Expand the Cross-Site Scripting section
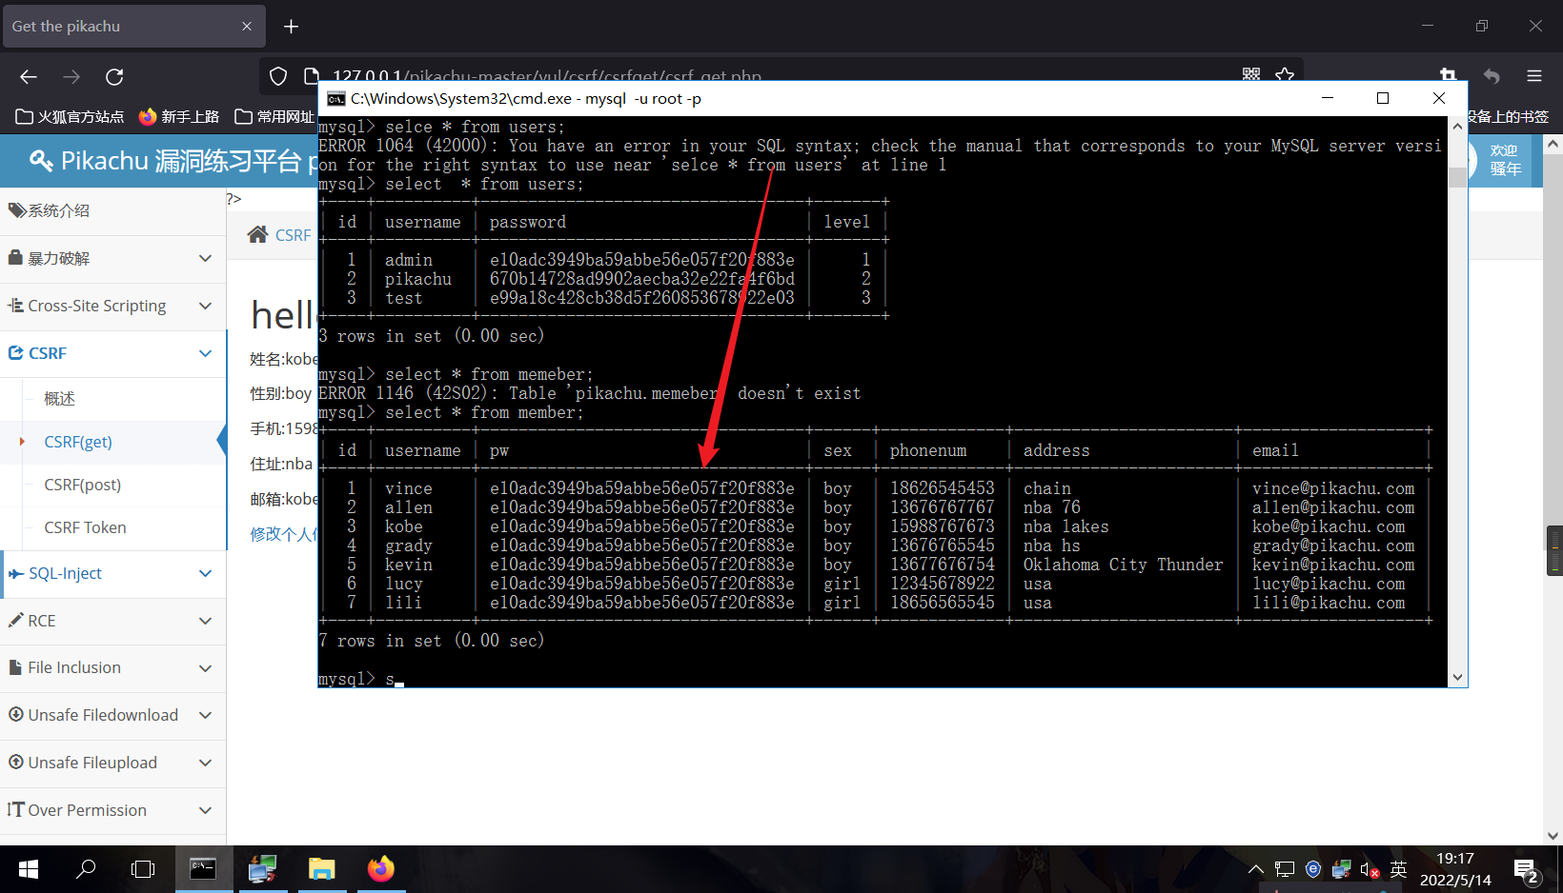1563x893 pixels. tap(205, 306)
